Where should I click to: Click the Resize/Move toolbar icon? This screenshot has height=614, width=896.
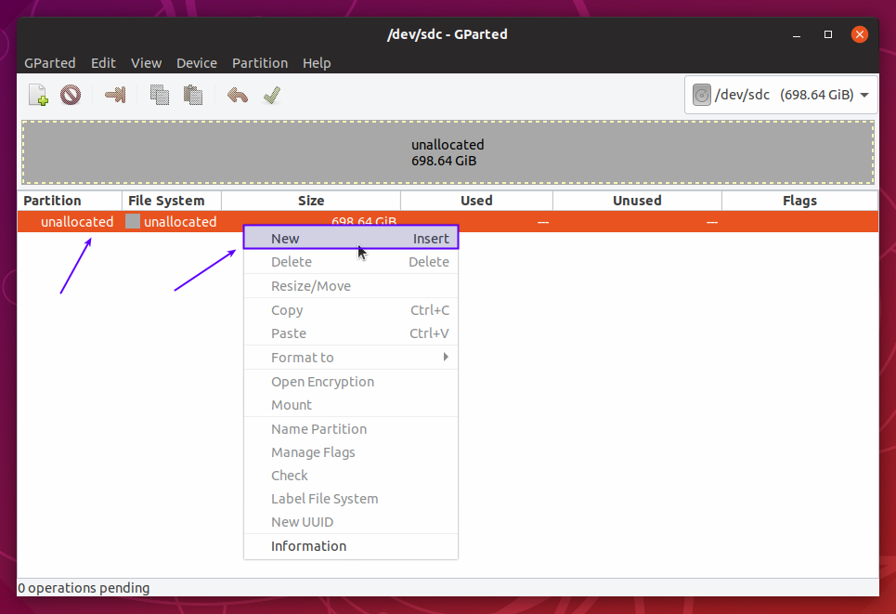115,95
